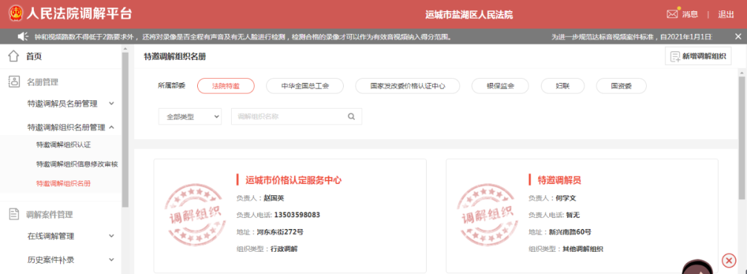Open 历史案件补录 menu item

coord(51,259)
